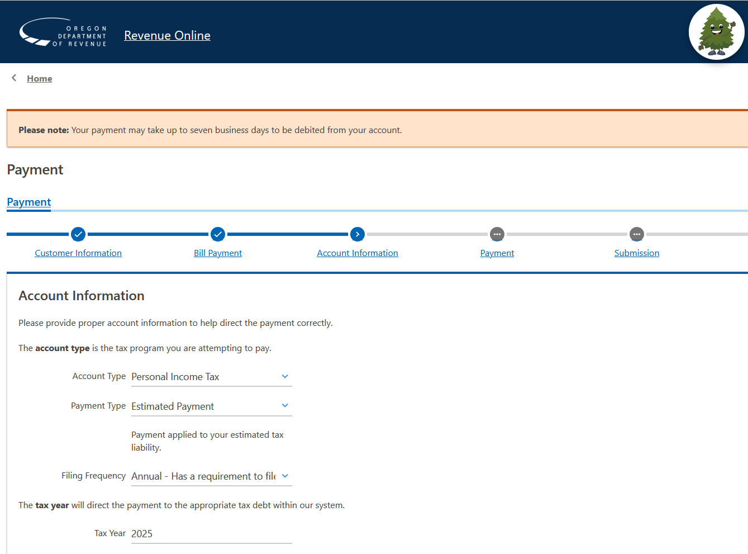Screen dimensions: 748x554
Task: Click the checkmark icon on Customer Information step
Action: coord(78,234)
